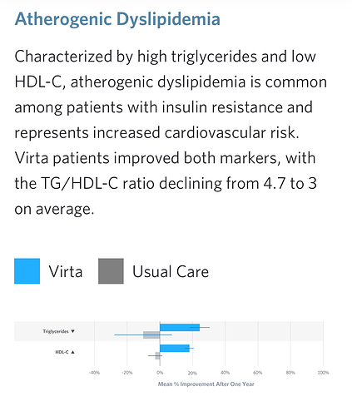Click the 20% axis tick label
Image resolution: width=352 pixels, height=416 pixels.
(x=192, y=373)
